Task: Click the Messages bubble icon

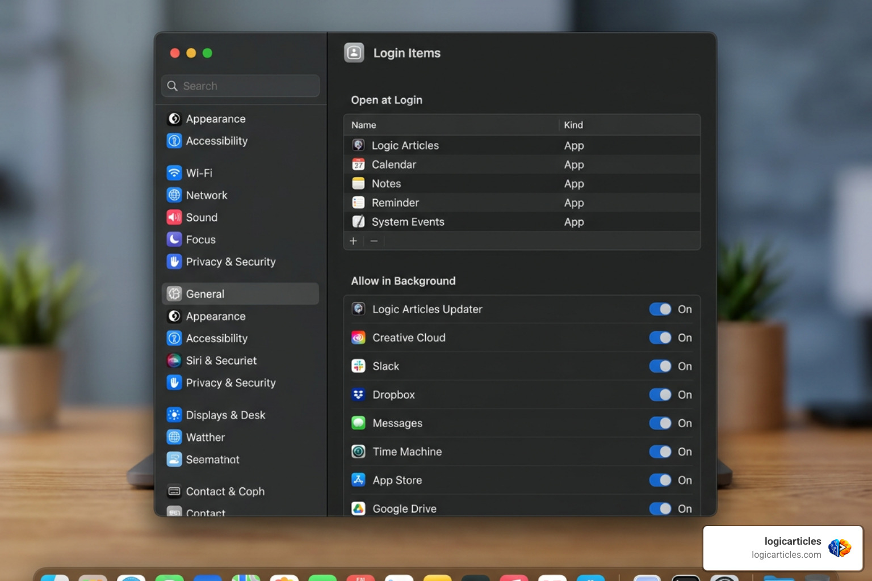Action: coord(358,423)
